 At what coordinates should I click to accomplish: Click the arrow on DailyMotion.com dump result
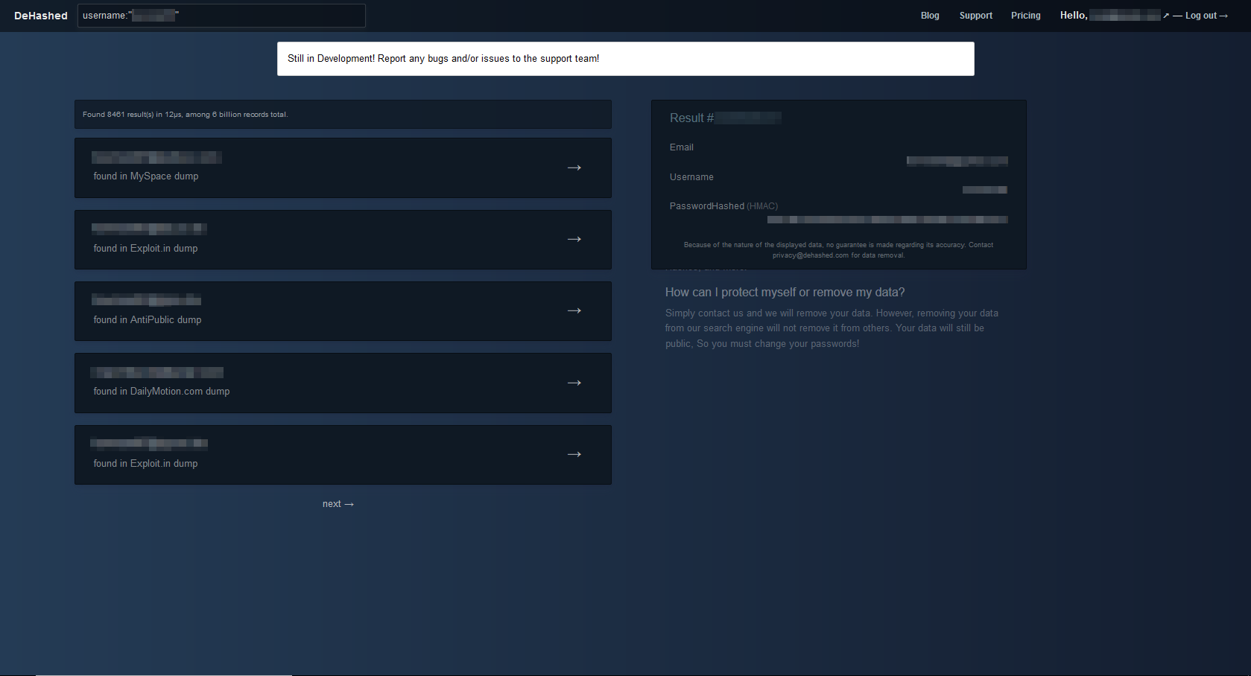574,383
